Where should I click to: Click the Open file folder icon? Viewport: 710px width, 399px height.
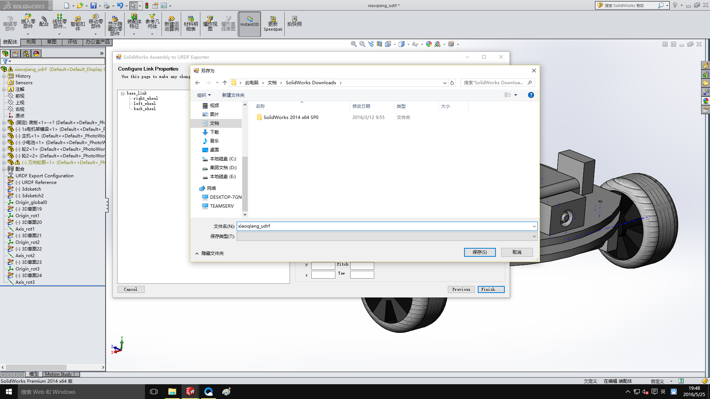click(80, 6)
